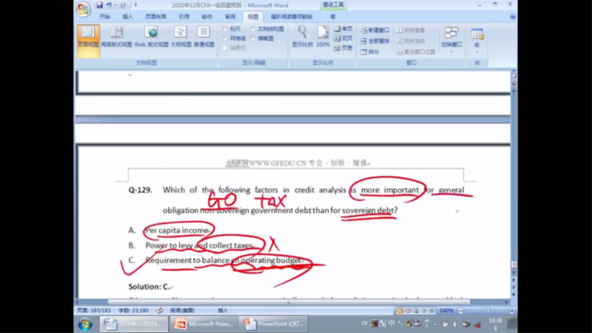Image resolution: width=592 pixels, height=333 pixels.
Task: Open the undo history dropdown arrow
Action: 115,6
